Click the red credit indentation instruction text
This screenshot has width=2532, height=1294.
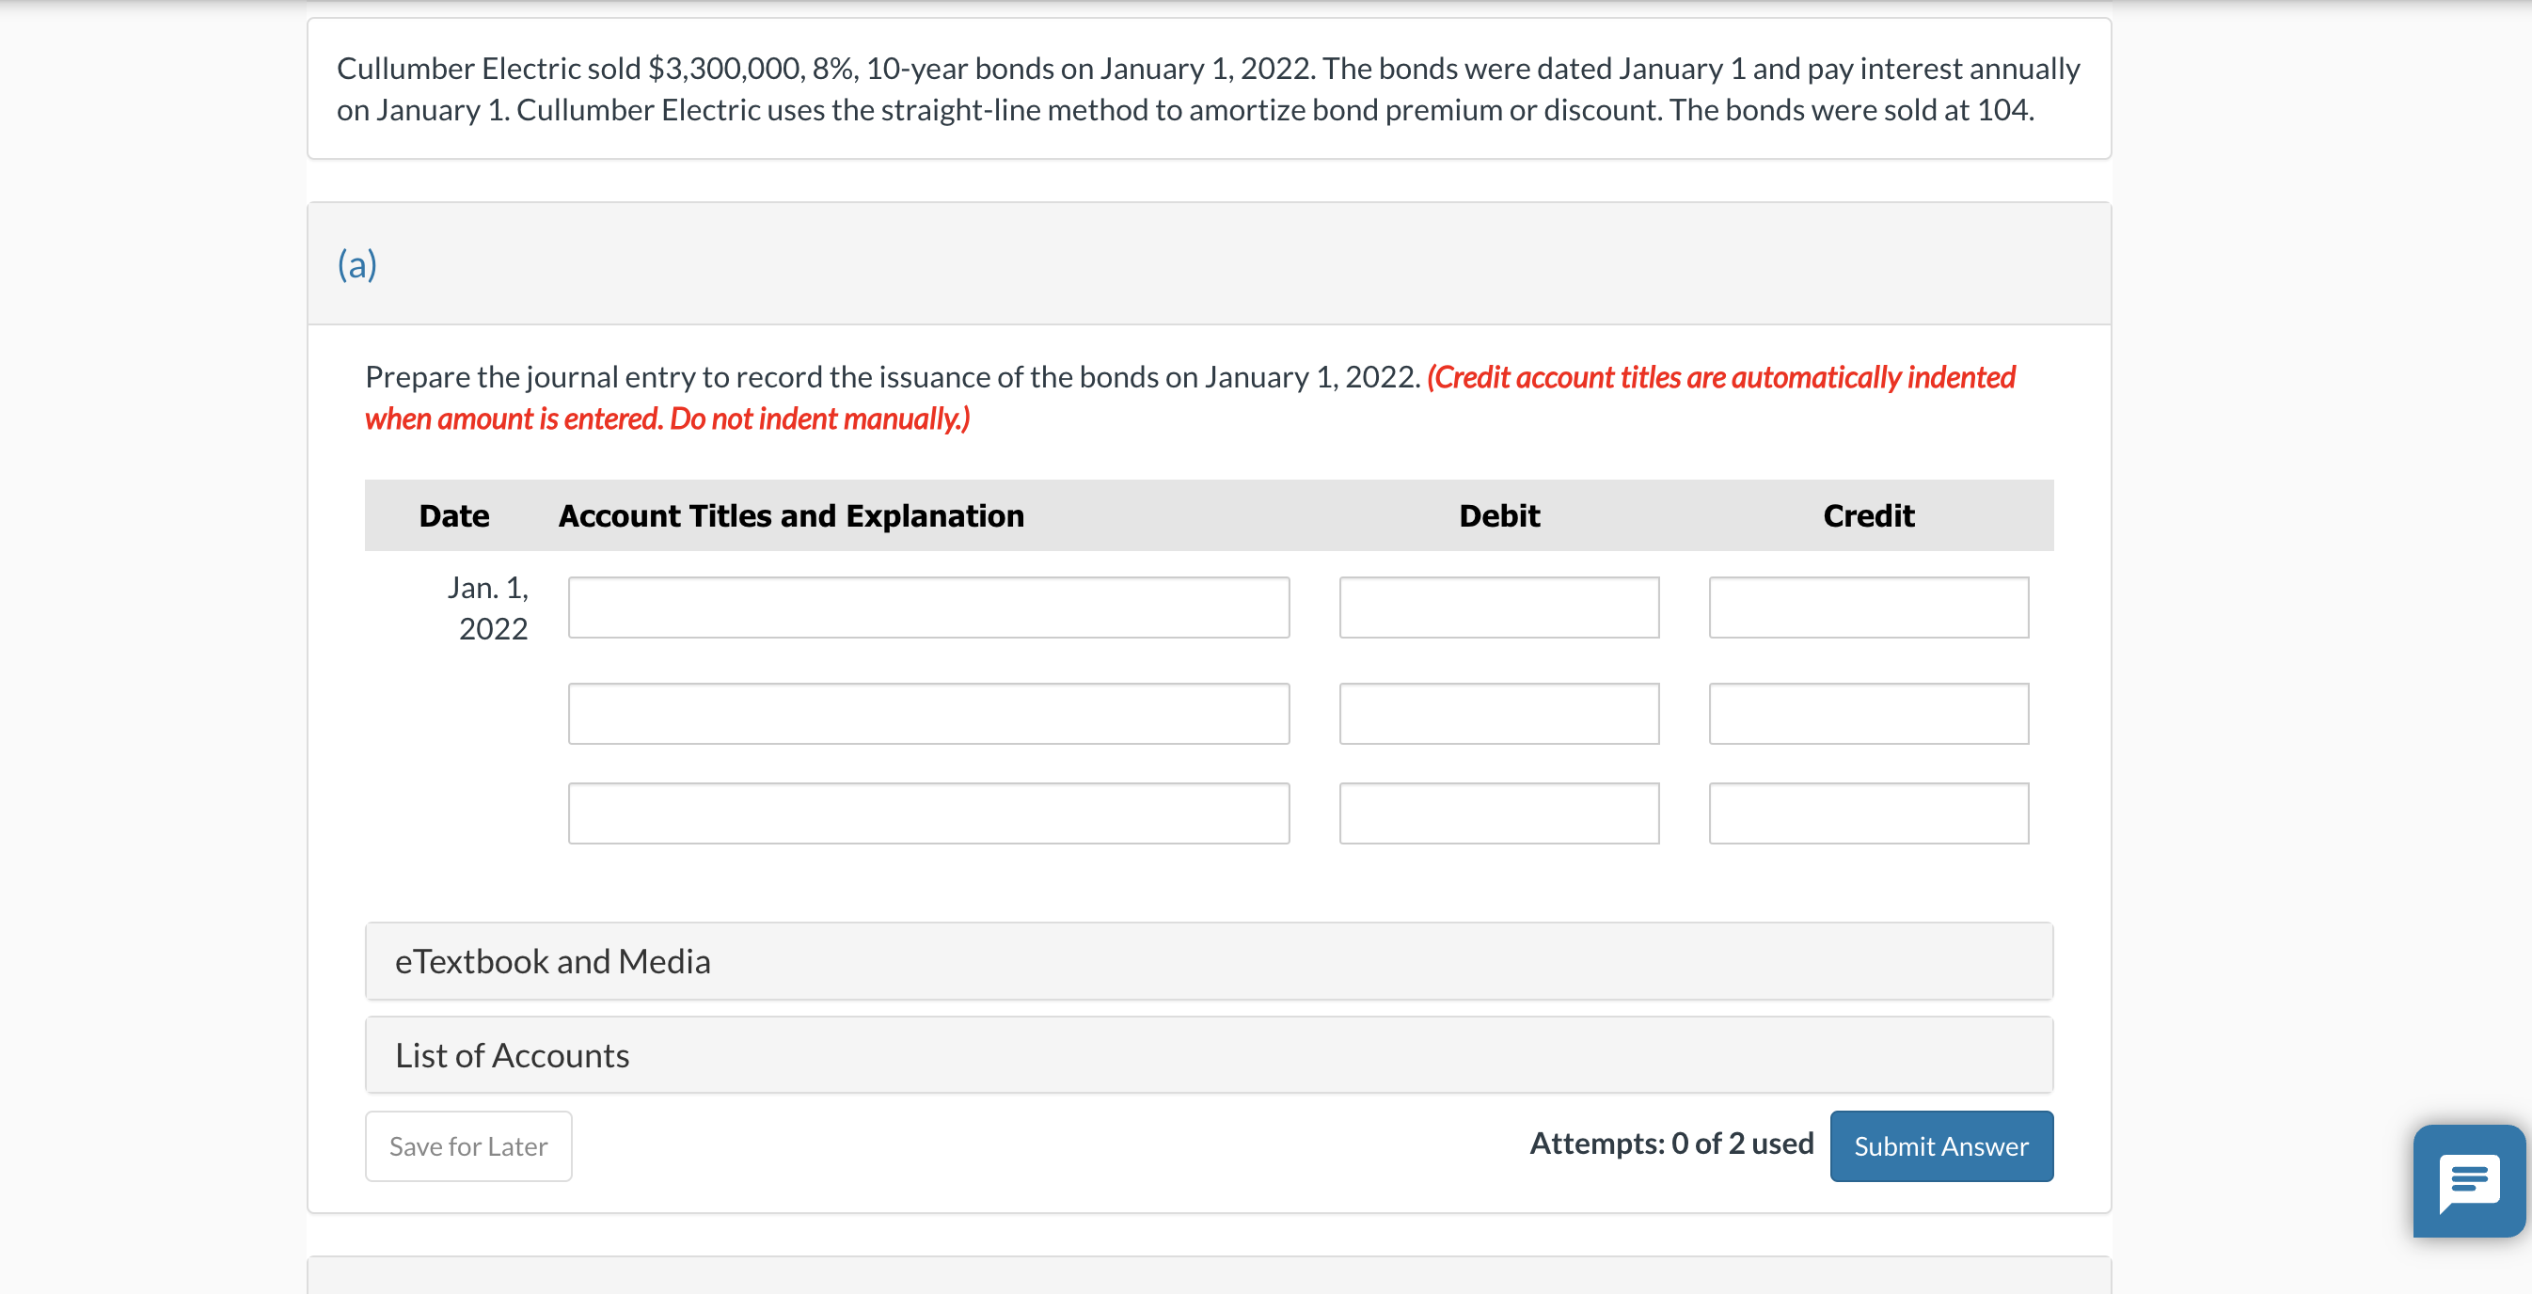tap(1189, 398)
